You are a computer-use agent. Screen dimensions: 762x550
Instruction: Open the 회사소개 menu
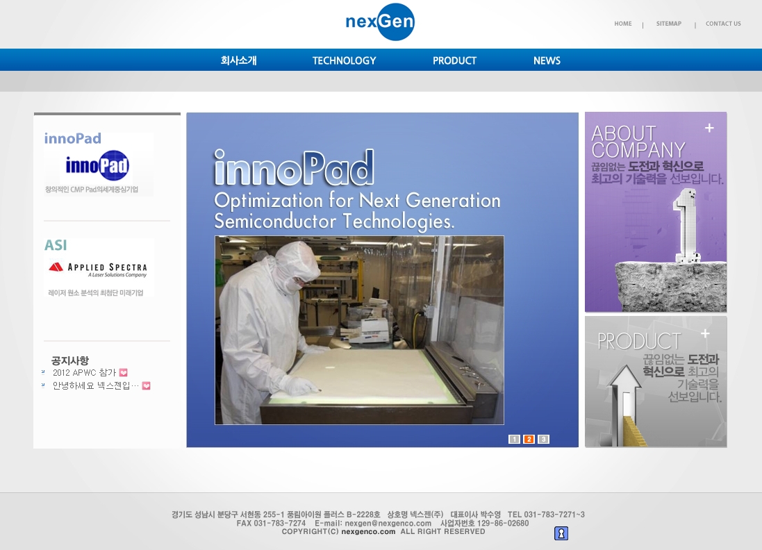tap(239, 60)
